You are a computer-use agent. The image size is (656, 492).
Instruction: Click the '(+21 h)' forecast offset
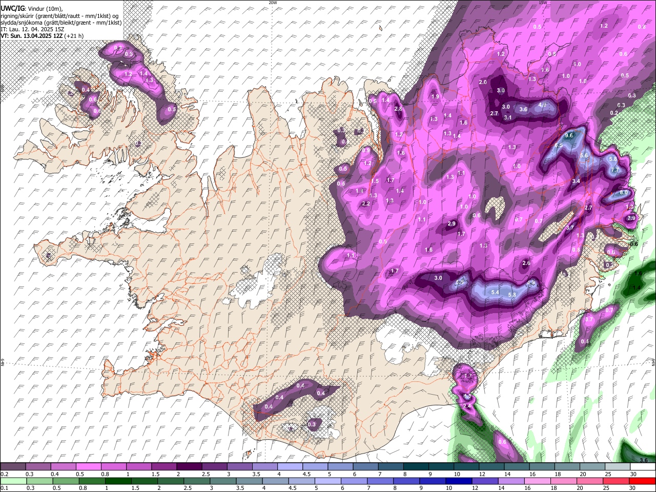[x=74, y=36]
